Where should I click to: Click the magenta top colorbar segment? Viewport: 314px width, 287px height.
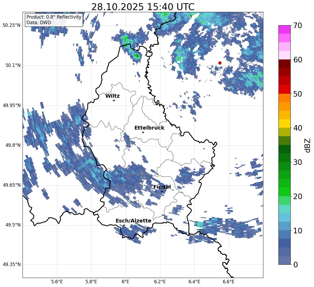coord(284,29)
